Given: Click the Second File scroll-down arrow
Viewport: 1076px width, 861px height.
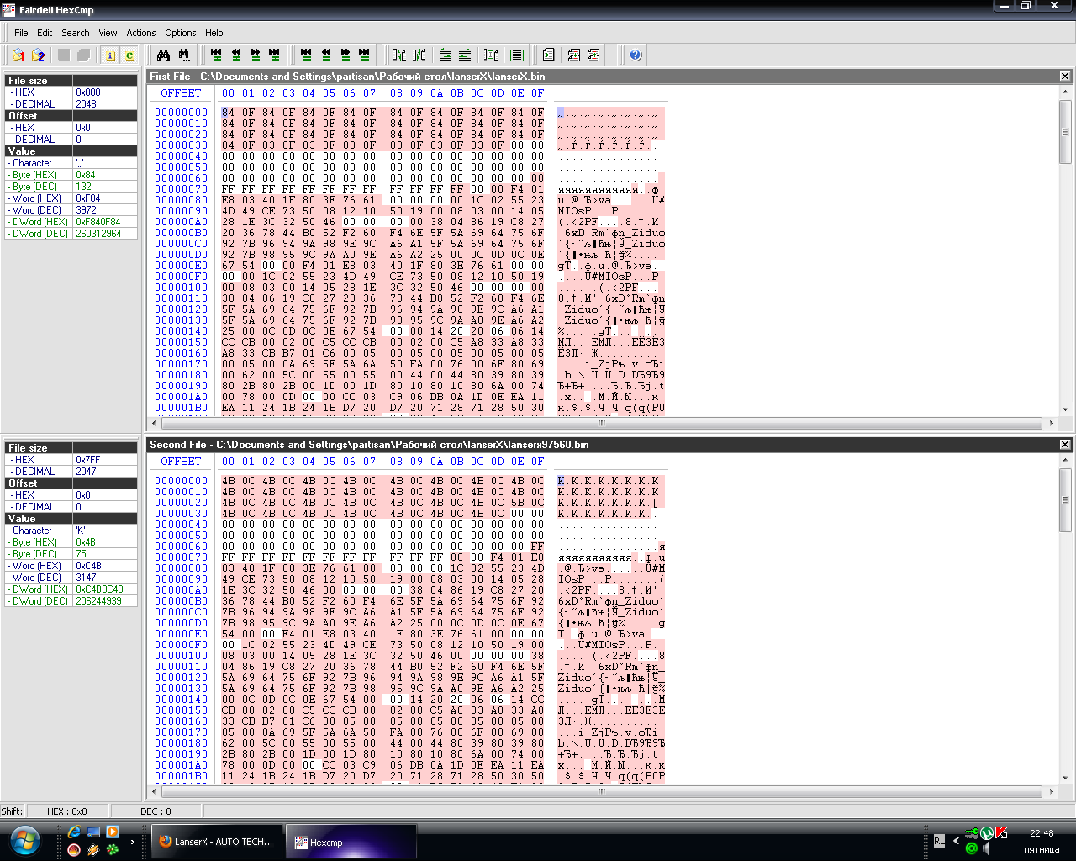Looking at the screenshot, I should (1065, 779).
